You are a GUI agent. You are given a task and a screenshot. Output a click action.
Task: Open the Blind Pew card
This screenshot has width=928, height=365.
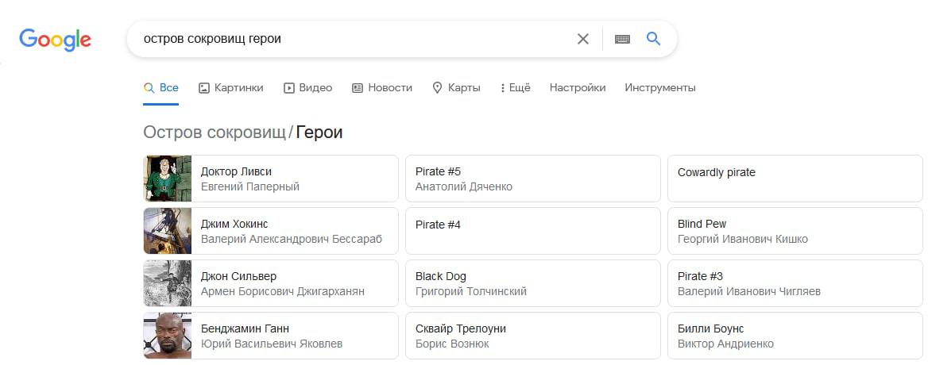coord(795,231)
